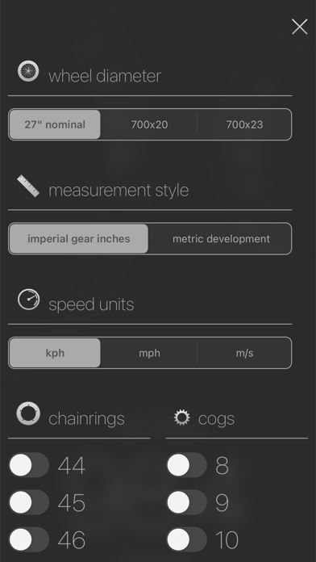Set speed units to mph
316x562 pixels.
coord(149,353)
